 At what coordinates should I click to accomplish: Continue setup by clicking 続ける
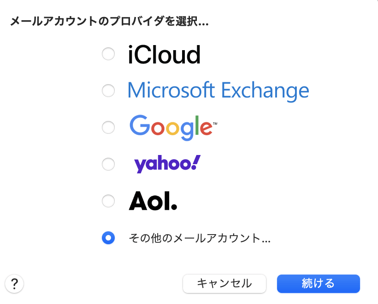coord(318,284)
